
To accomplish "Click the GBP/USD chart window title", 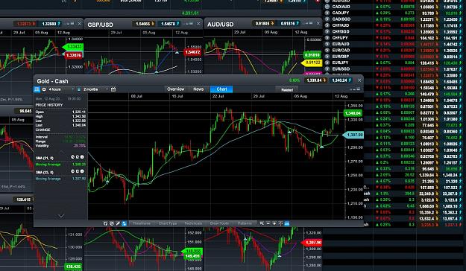I will 100,25.
